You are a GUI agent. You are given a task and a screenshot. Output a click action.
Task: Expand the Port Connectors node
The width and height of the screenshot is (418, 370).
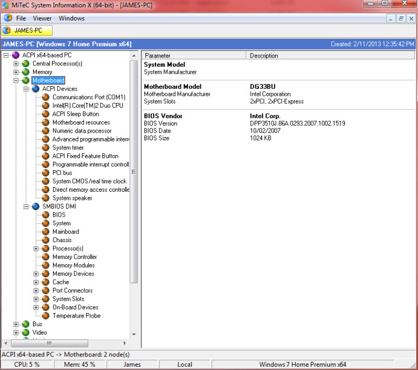point(36,291)
